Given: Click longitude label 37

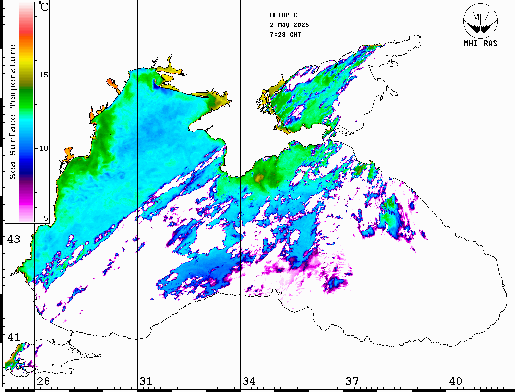Looking at the screenshot, I should [x=352, y=381].
